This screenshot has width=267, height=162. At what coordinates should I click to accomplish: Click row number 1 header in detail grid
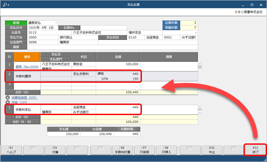pos(9,66)
